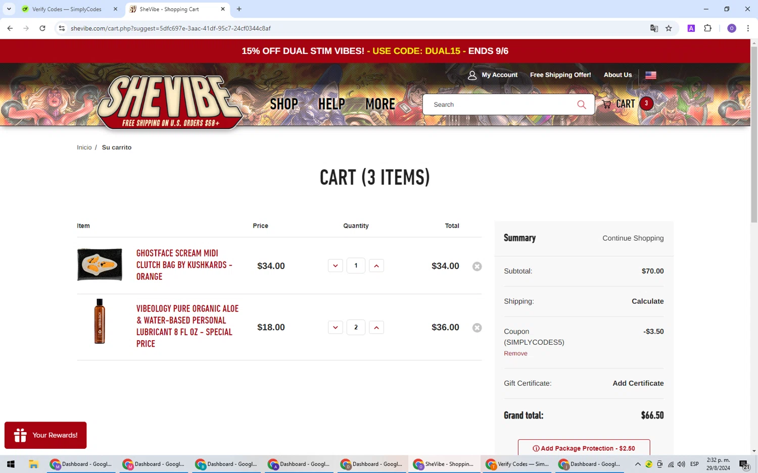Open the MORE menu
758x473 pixels.
(x=381, y=104)
